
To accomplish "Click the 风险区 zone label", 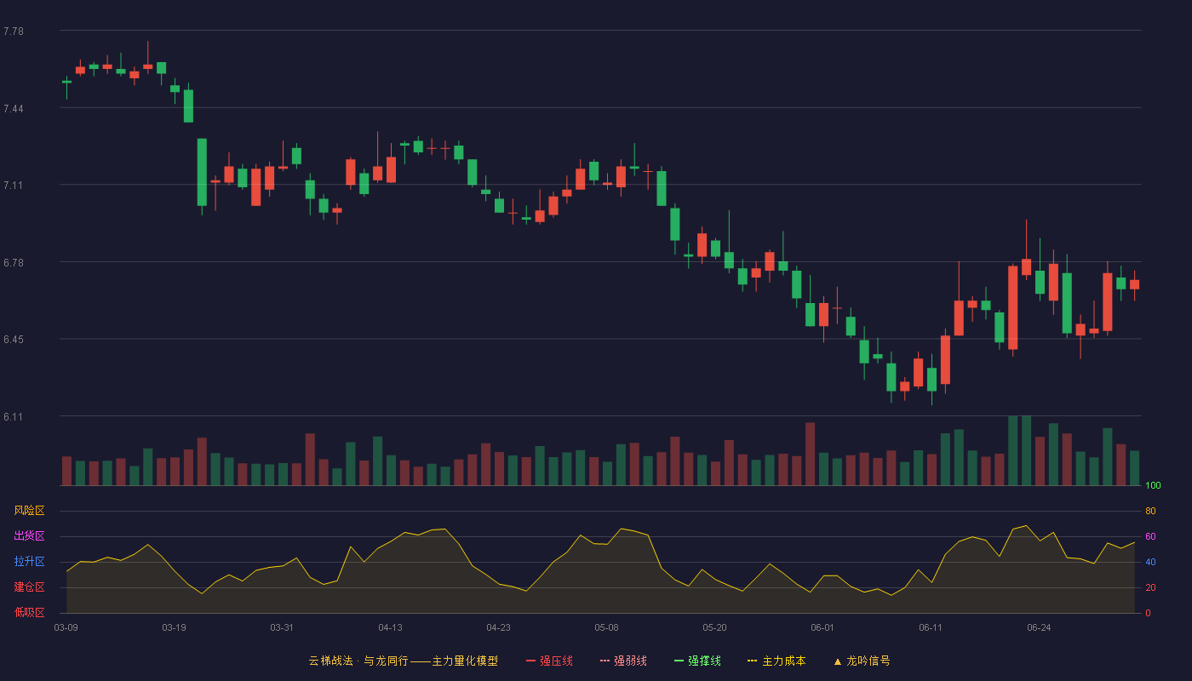I will pos(30,511).
